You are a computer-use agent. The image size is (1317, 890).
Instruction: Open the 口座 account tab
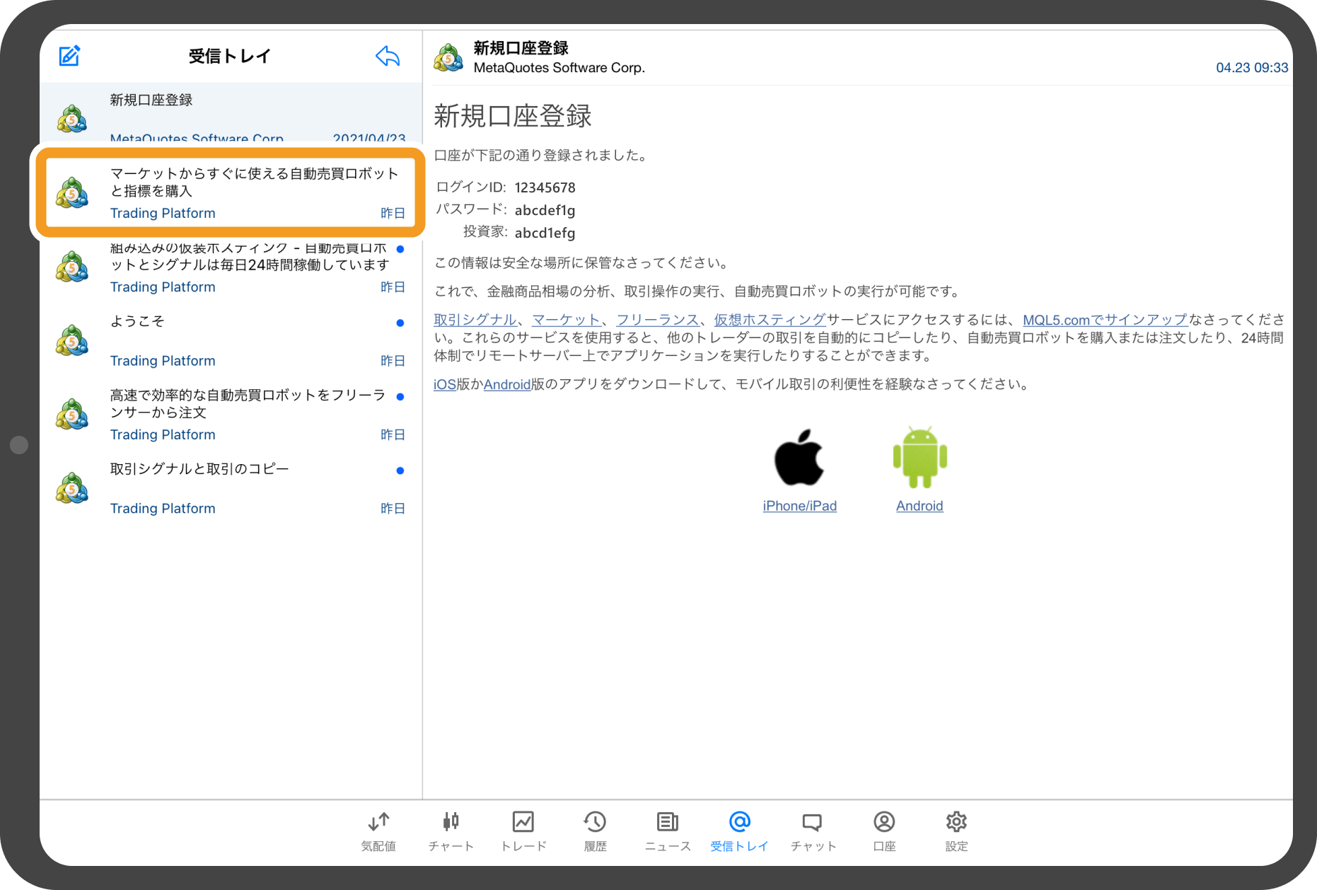[884, 831]
